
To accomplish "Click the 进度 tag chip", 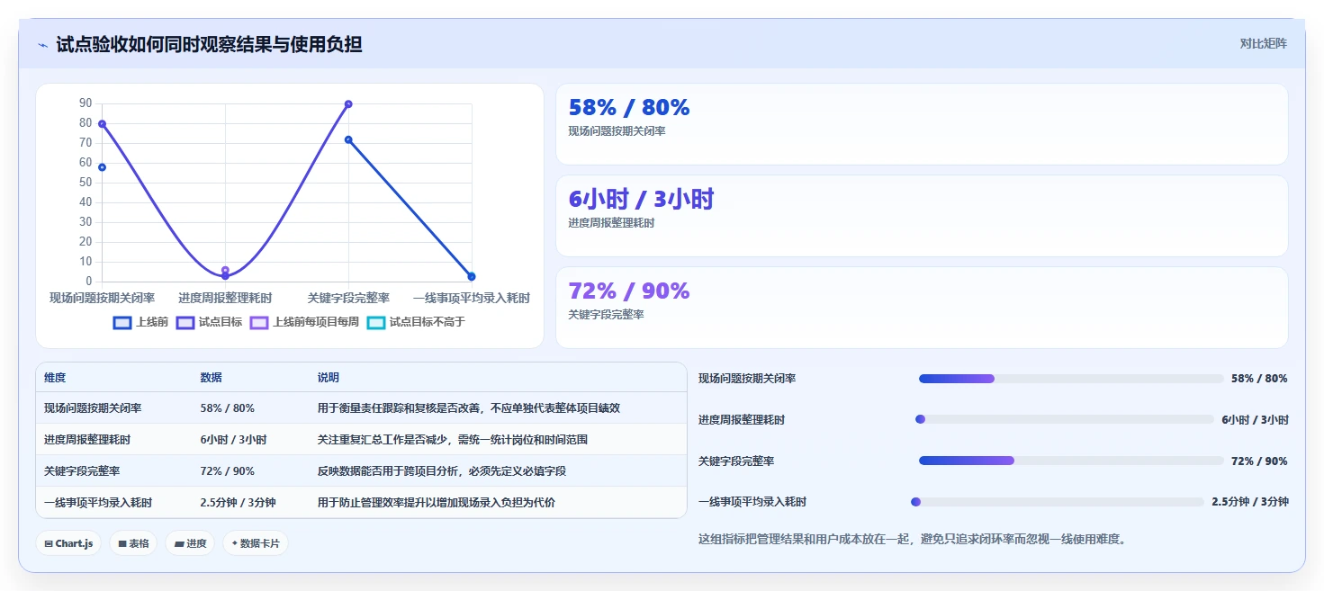I will (190, 543).
